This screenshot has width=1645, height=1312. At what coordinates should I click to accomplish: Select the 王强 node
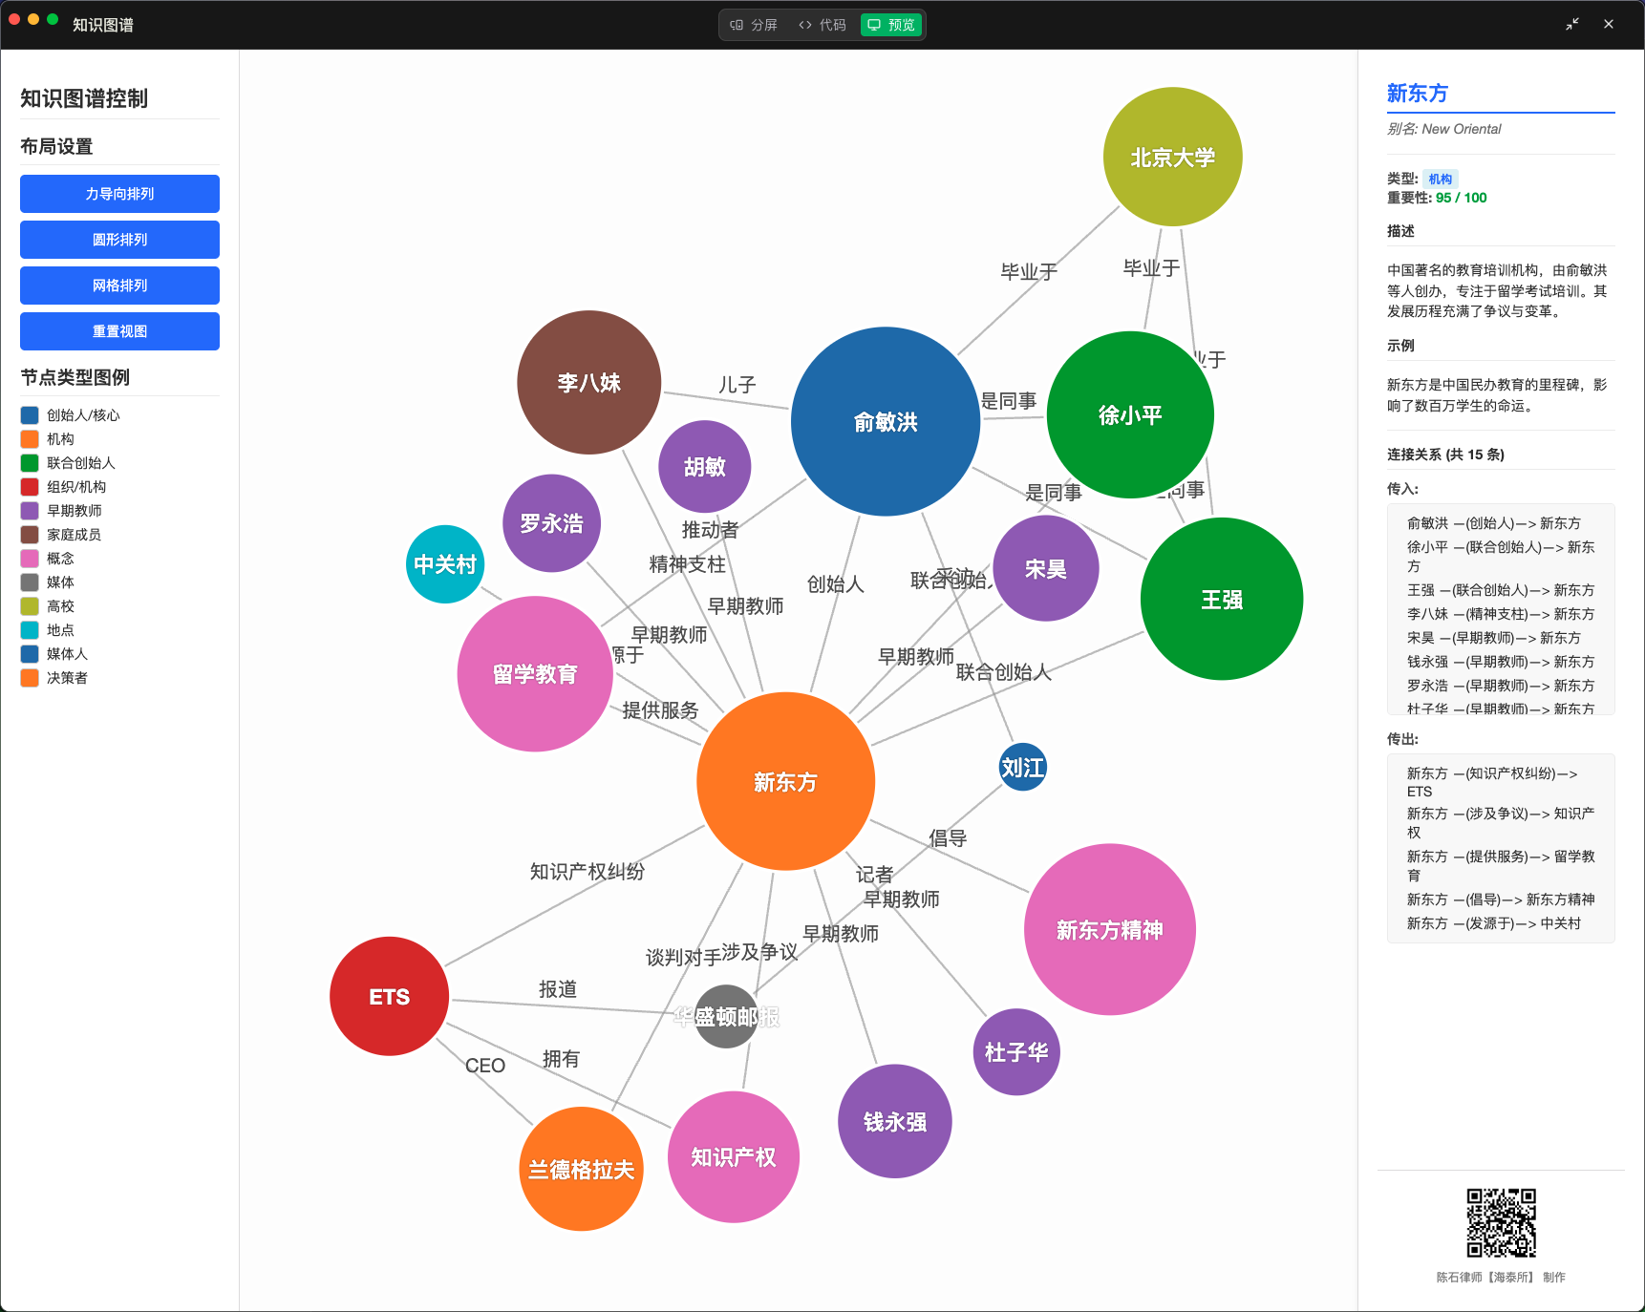[1222, 600]
